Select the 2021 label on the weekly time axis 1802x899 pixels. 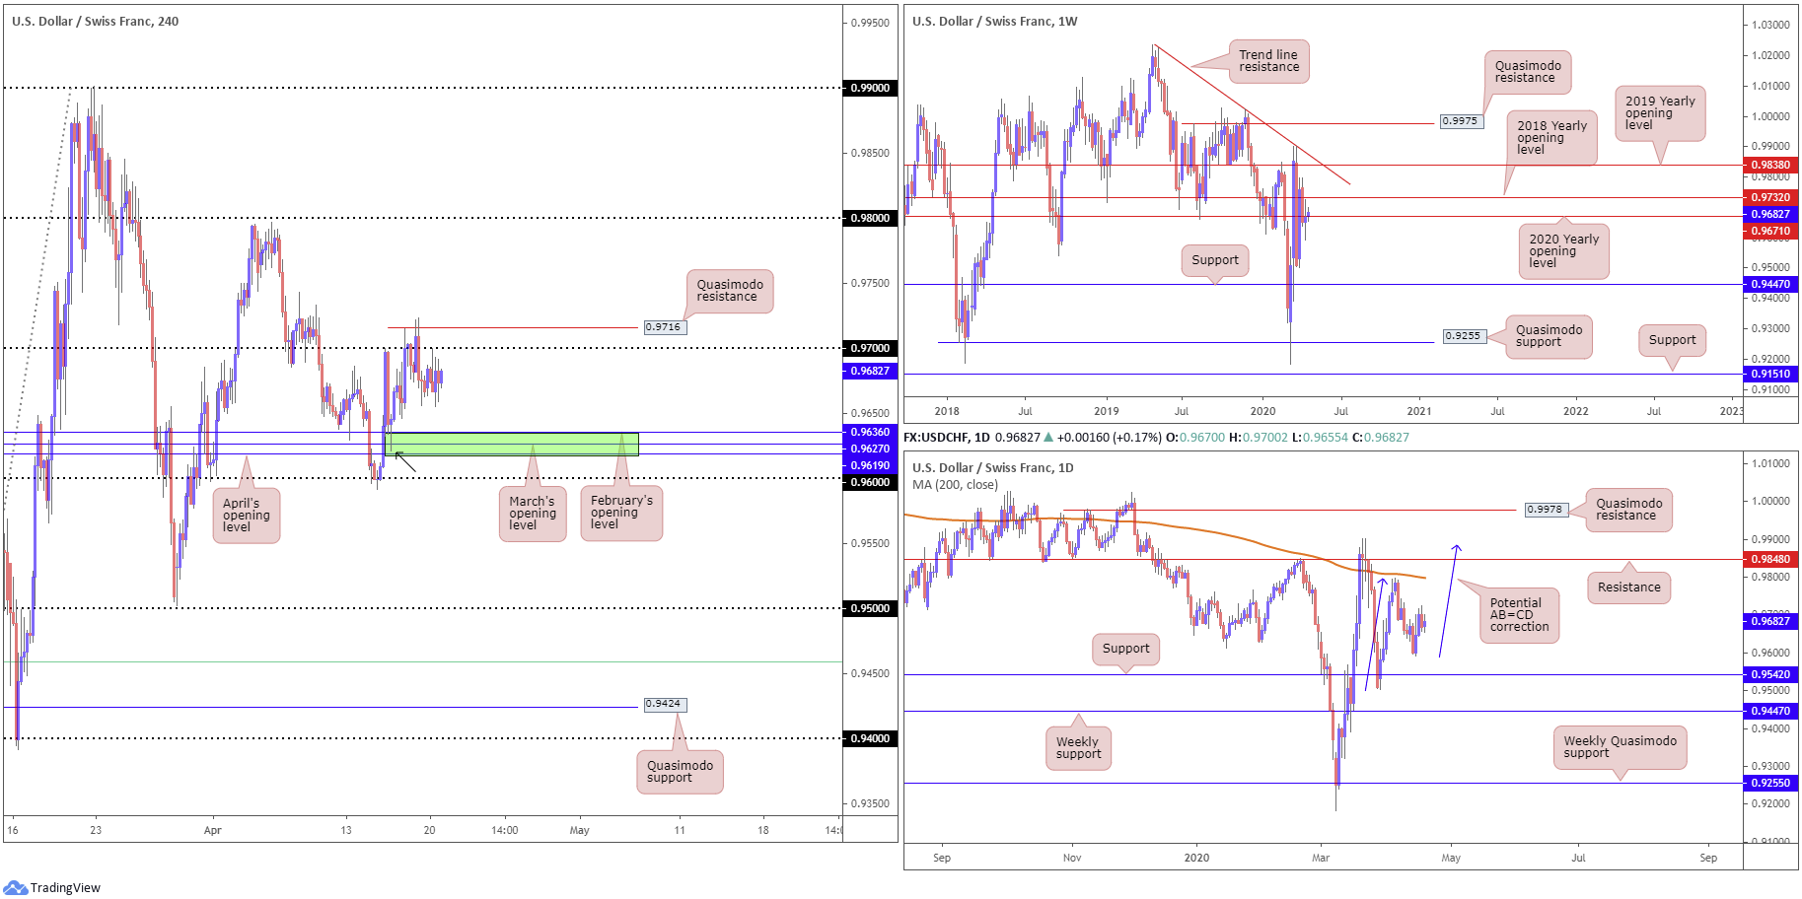tap(1419, 411)
